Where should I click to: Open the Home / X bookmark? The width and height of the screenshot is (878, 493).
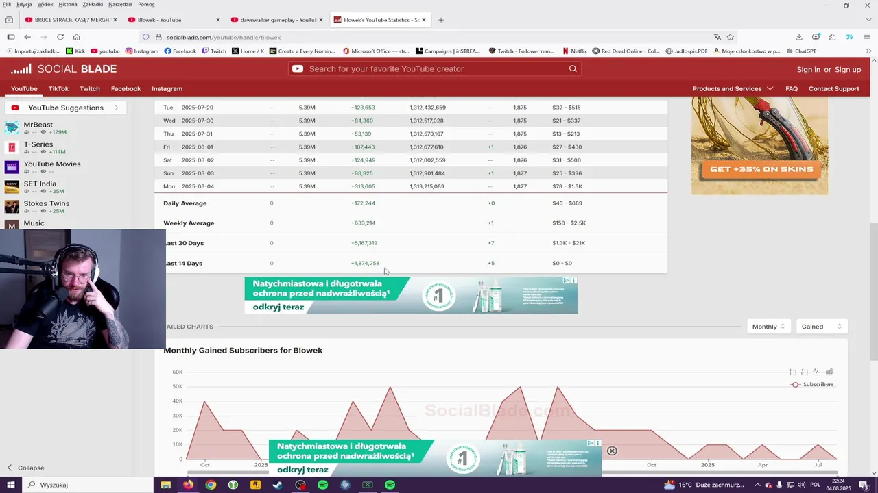click(x=248, y=51)
